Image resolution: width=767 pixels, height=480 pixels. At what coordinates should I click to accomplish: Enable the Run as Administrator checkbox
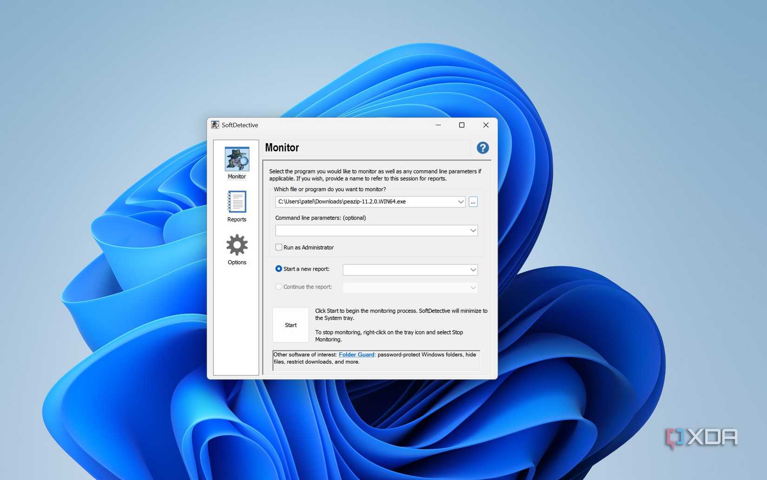tap(279, 247)
